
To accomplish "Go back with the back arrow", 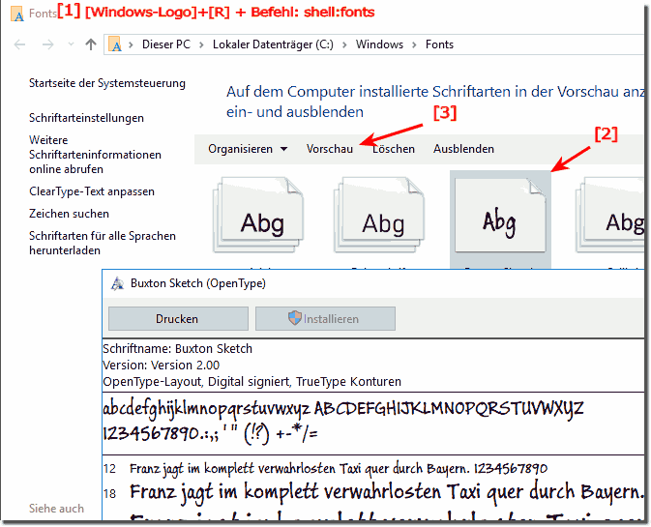I will [19, 44].
